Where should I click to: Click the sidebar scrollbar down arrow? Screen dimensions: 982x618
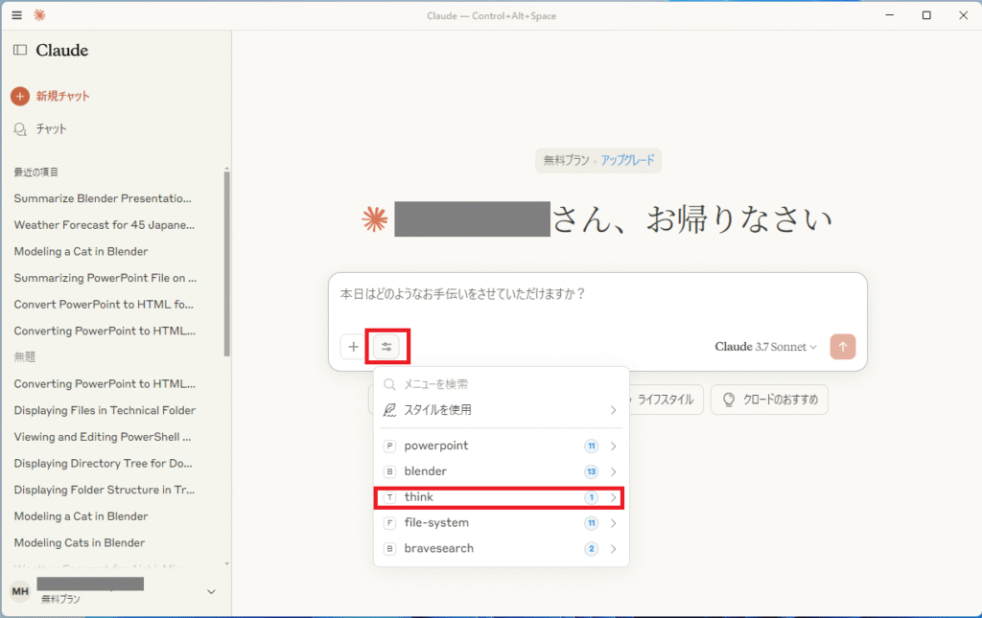tap(226, 563)
